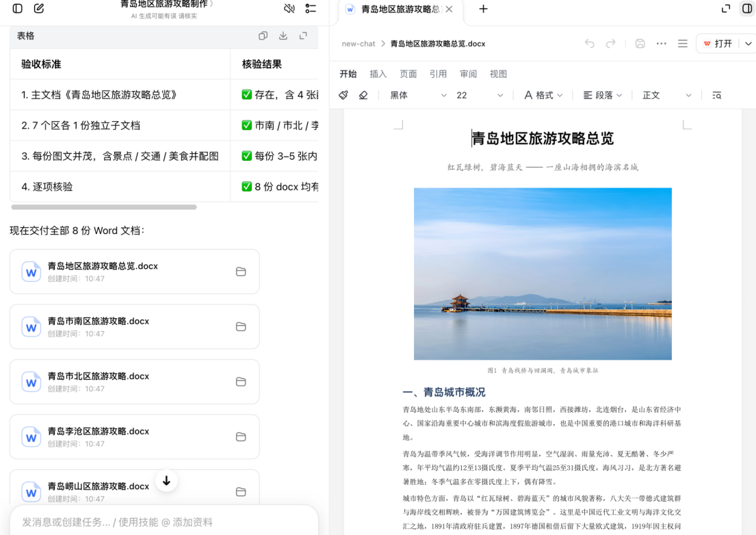Click the table's horizontal scrollbar

pos(104,207)
